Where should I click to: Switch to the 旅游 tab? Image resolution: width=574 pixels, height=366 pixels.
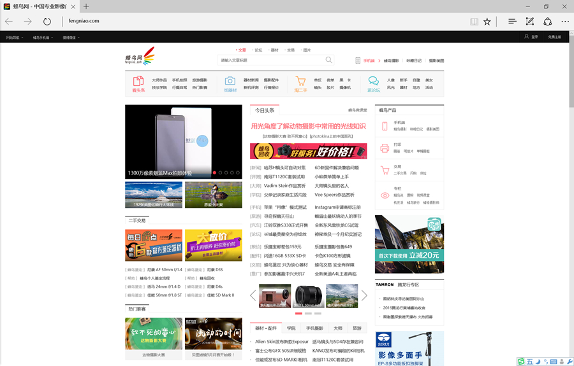coord(357,328)
